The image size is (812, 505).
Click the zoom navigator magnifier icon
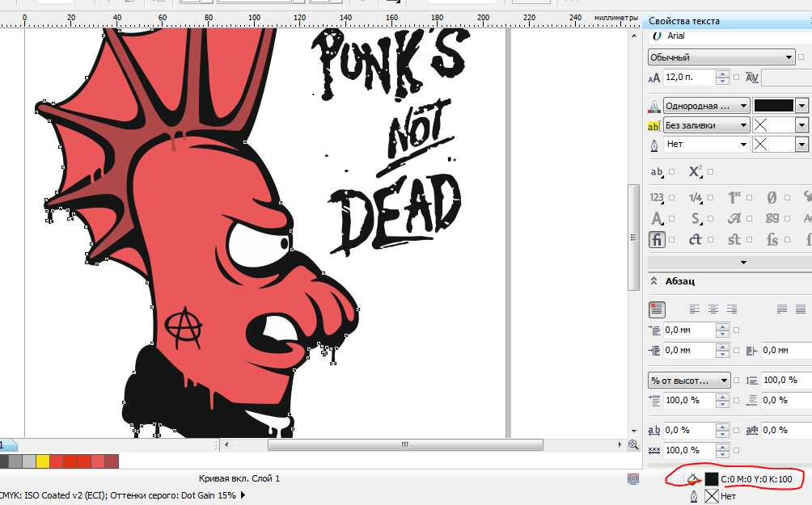633,444
